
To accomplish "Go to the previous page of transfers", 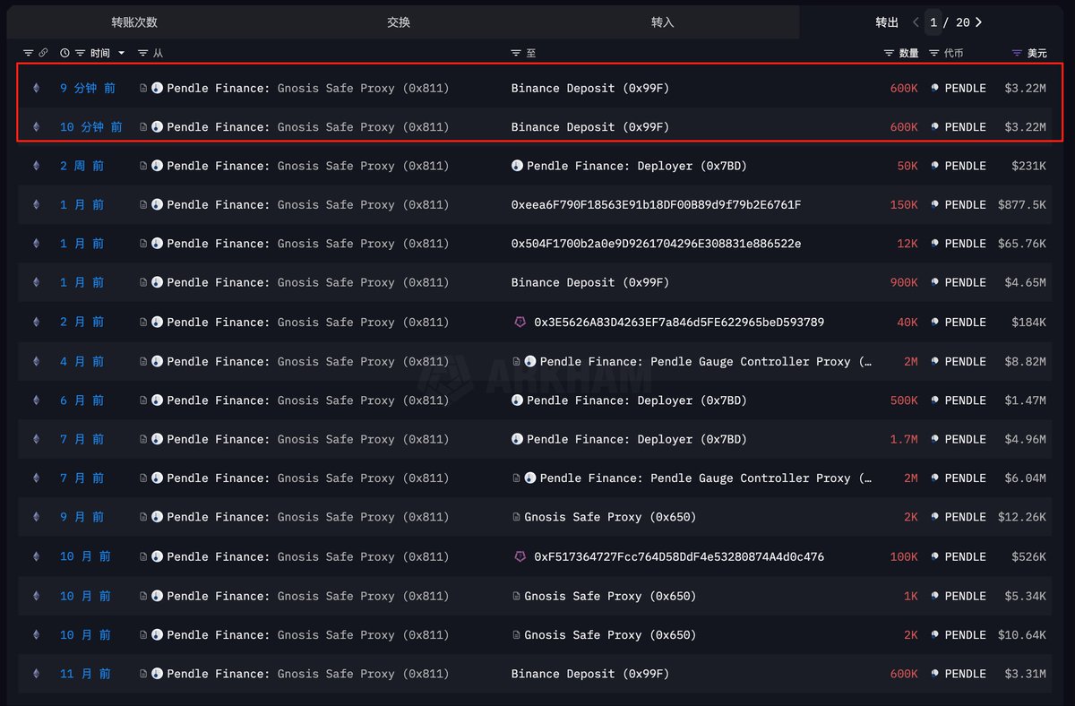I will click(916, 22).
